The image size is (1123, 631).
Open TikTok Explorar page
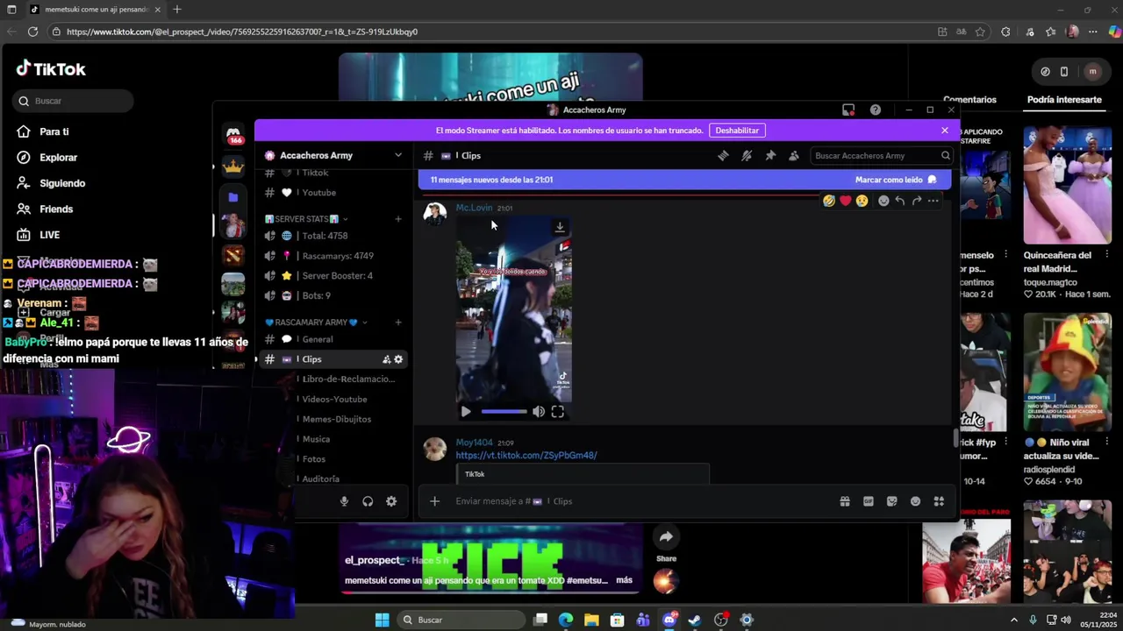(x=58, y=158)
